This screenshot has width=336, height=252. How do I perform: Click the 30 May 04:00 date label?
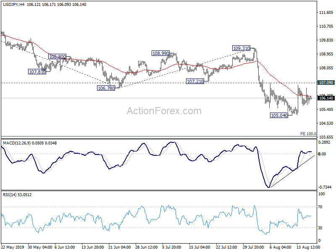coord(40,247)
